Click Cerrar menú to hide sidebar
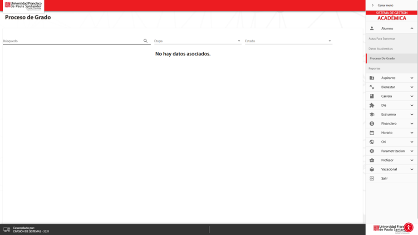Screen dimensions: 418x235 385,5
